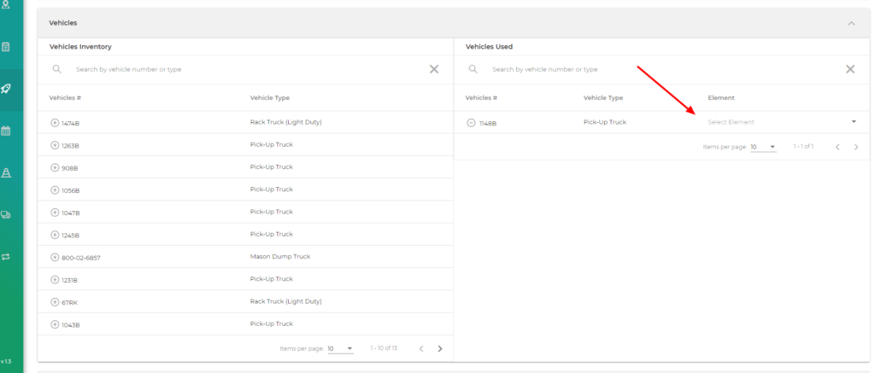Go to next page of Vehicles Inventory

[440, 348]
